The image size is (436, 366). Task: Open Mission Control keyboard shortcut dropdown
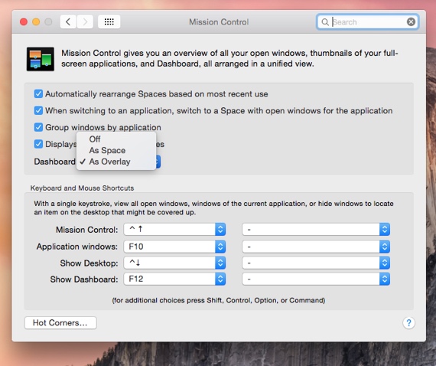(x=174, y=230)
